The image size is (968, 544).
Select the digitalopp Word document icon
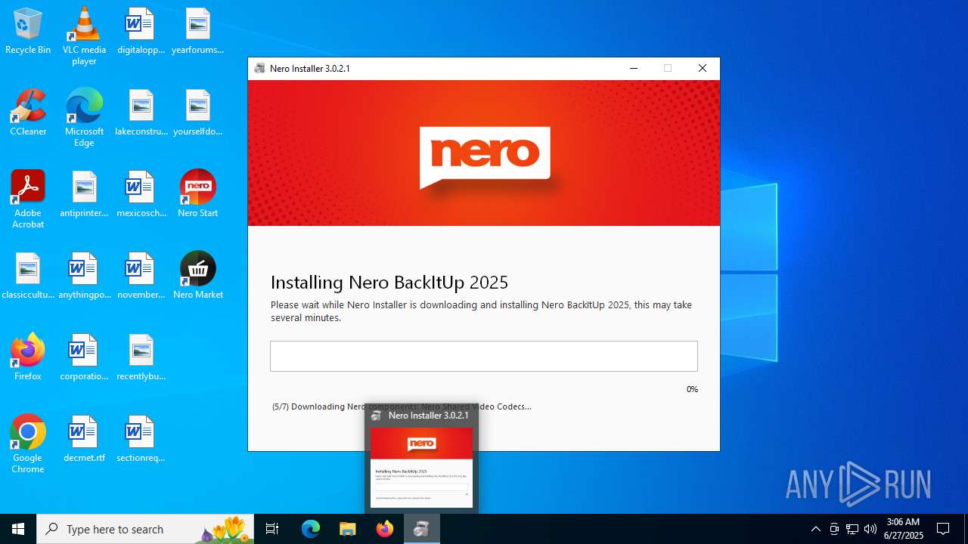click(x=141, y=31)
